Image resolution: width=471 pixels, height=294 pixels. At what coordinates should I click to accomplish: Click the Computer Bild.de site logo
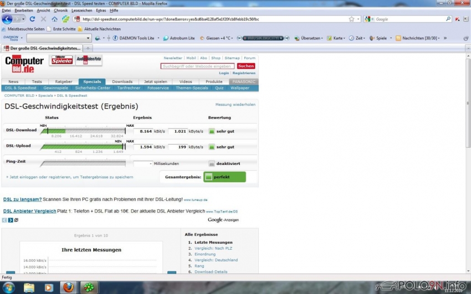coord(24,64)
